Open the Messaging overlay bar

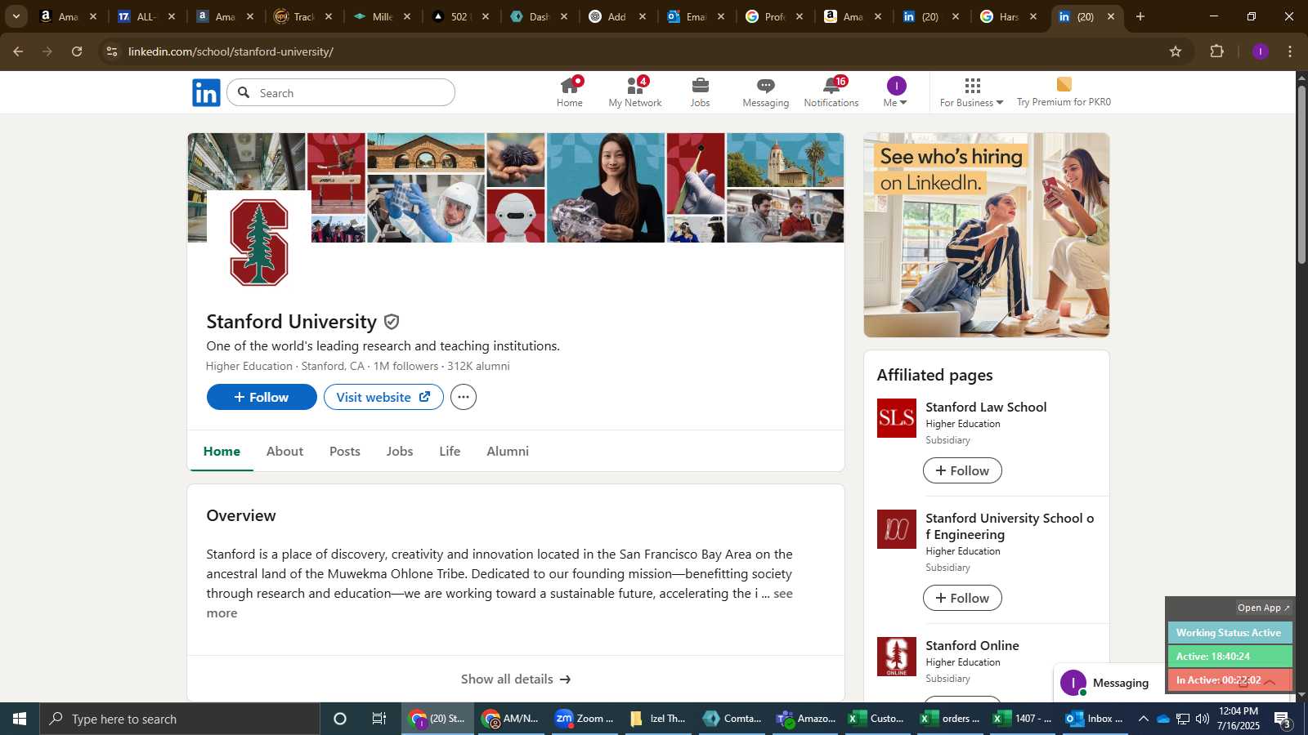1109,683
